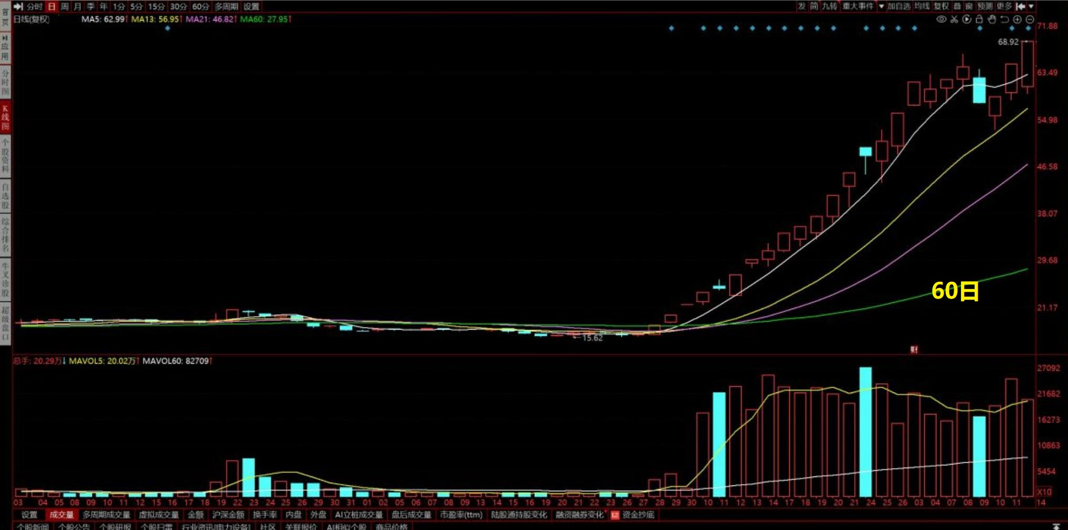Click the undo arrow icon
The width and height of the screenshot is (1068, 530).
pyautogui.click(x=1004, y=19)
